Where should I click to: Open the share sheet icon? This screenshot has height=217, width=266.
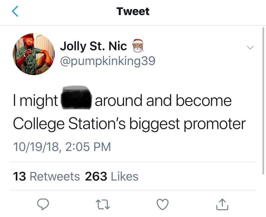[x=222, y=204]
